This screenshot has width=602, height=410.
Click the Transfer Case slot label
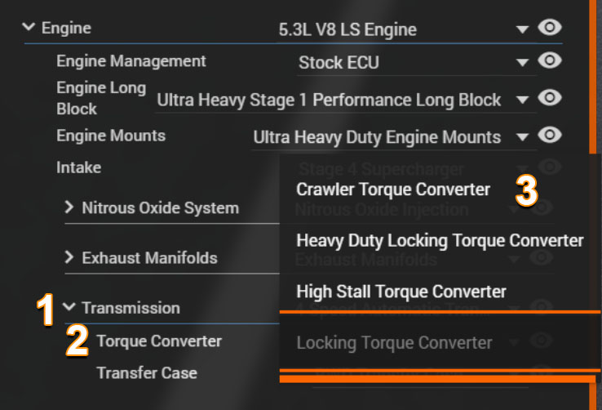click(147, 373)
